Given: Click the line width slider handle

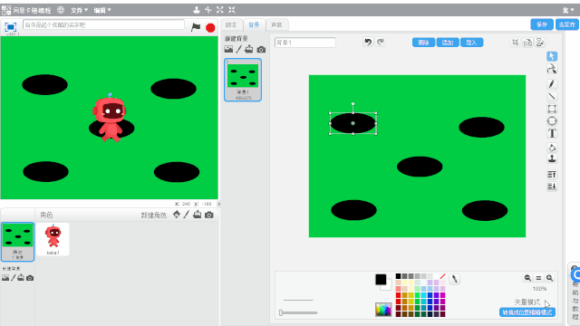Looking at the screenshot, I should coord(281,312).
